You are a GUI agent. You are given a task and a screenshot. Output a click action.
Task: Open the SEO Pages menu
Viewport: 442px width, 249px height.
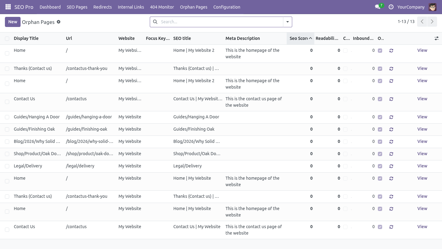point(77,7)
